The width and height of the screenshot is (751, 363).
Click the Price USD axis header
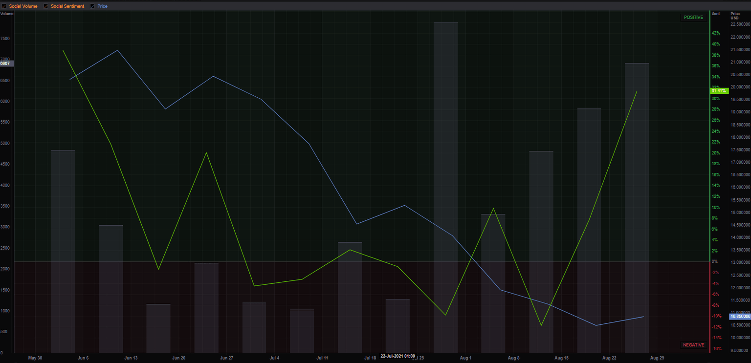coord(735,16)
